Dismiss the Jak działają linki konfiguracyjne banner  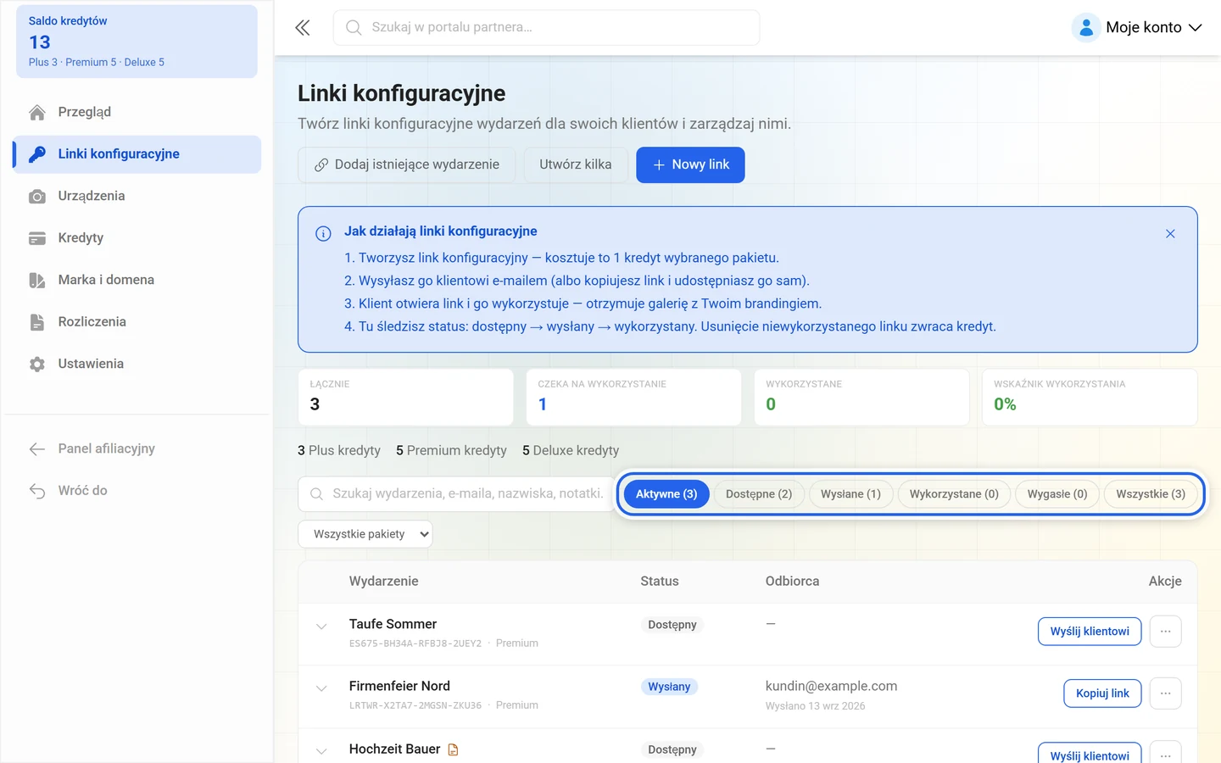[1170, 234]
